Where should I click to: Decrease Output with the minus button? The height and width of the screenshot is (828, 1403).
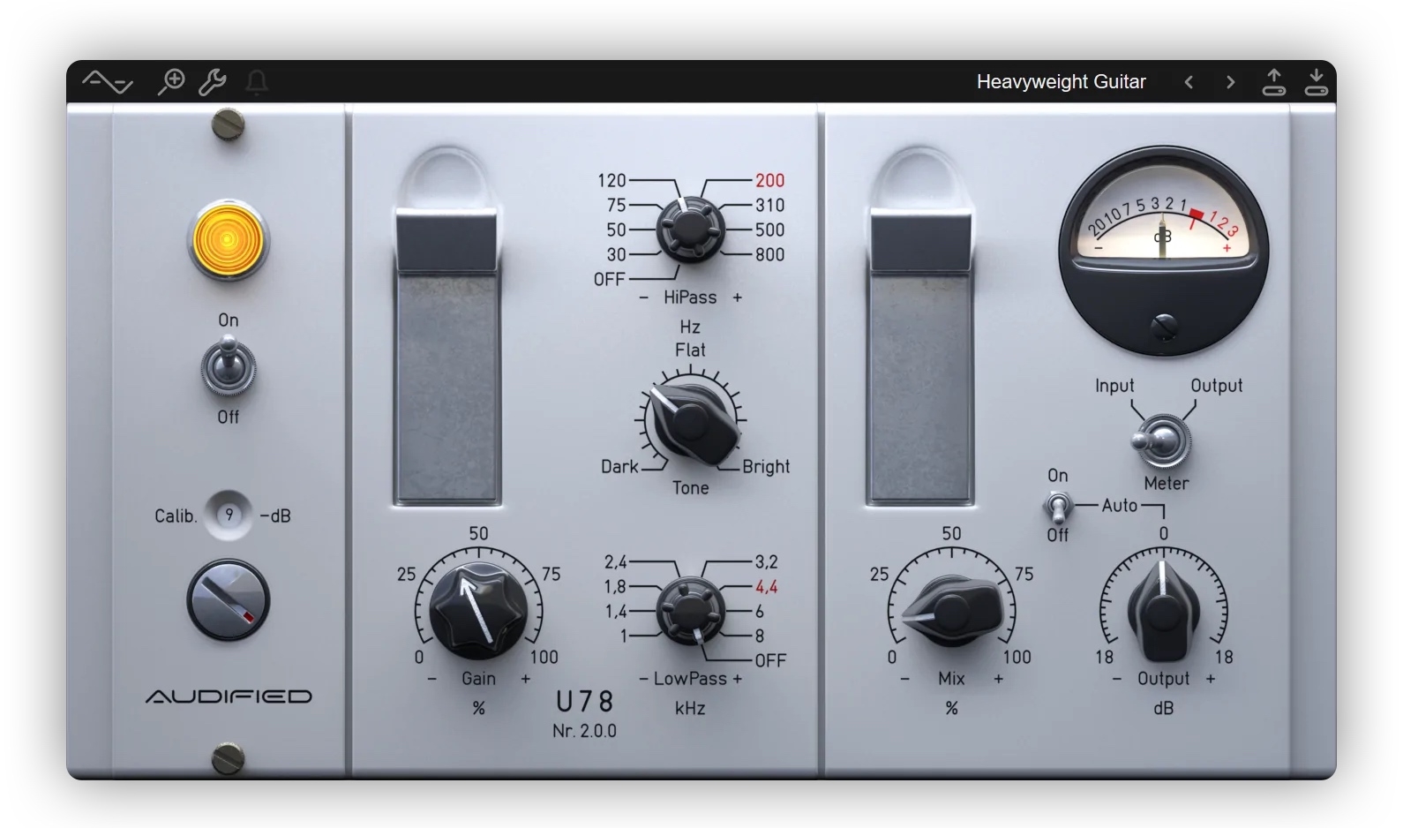pos(1117,679)
